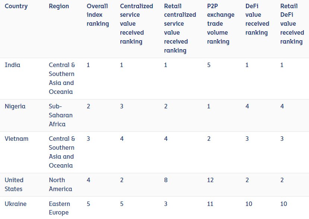Screen dimensions: 309x219
Task: Select the Ukraine country cell
Action: [16, 204]
